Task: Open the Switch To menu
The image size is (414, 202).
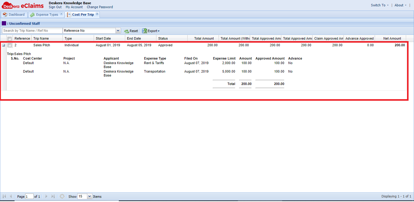Action: [379, 5]
